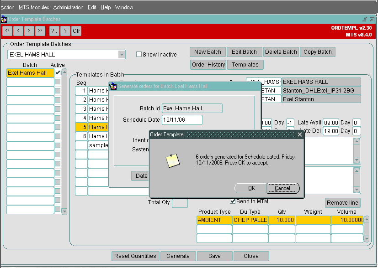Open the Action menu

(7, 7)
